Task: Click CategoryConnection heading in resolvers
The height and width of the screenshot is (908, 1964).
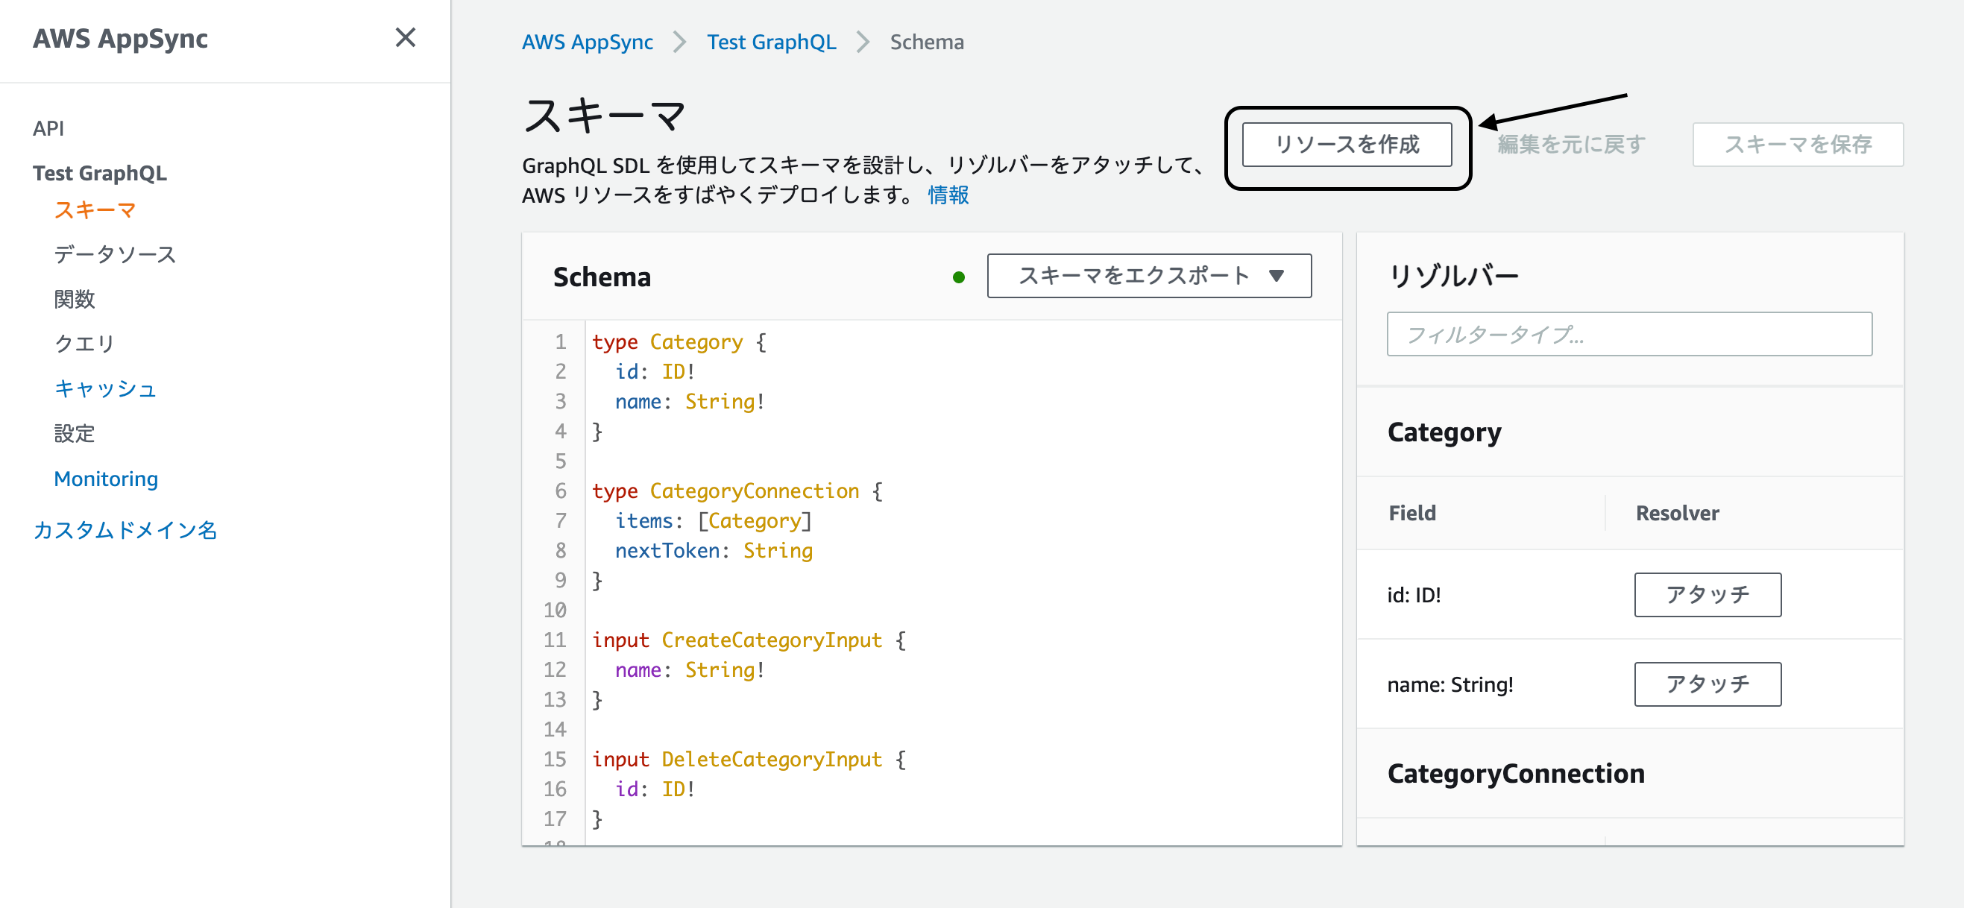Action: tap(1516, 774)
